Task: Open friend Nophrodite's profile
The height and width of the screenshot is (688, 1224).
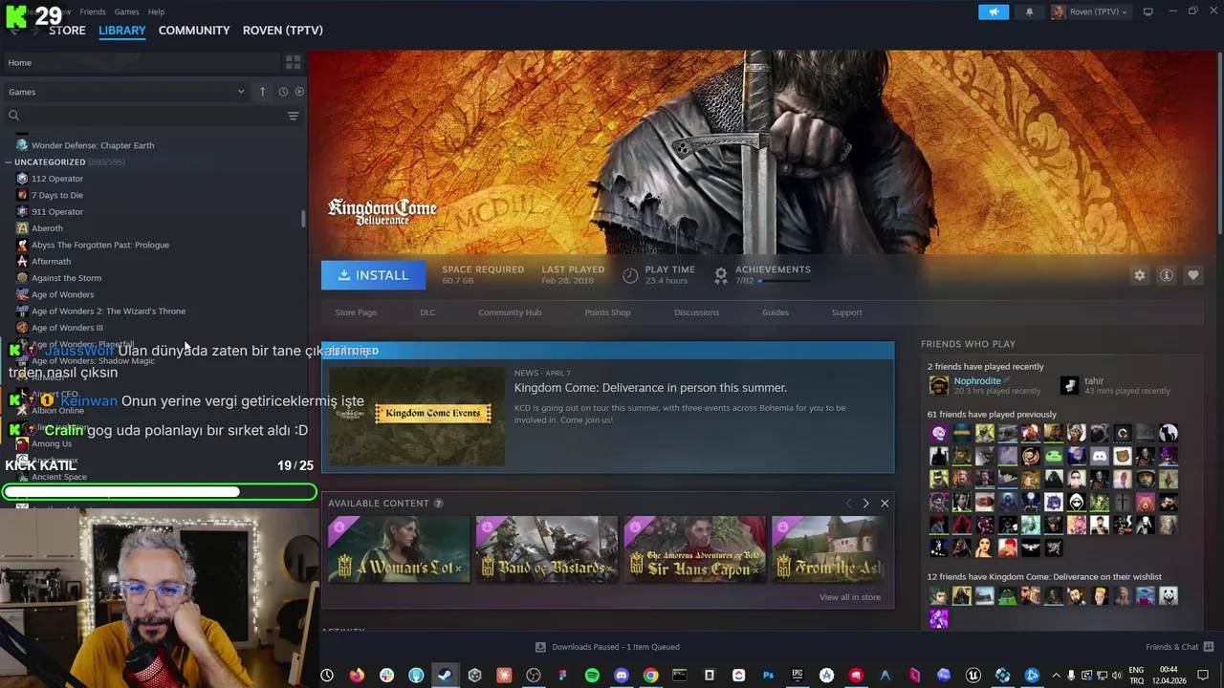Action: [x=977, y=380]
